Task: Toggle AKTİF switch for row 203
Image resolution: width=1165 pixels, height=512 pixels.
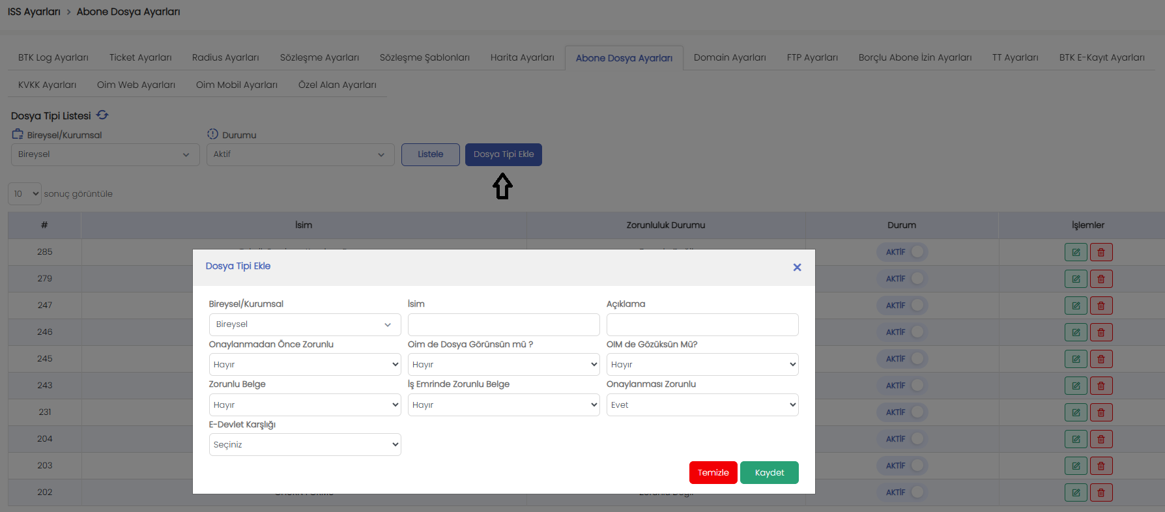Action: 902,466
